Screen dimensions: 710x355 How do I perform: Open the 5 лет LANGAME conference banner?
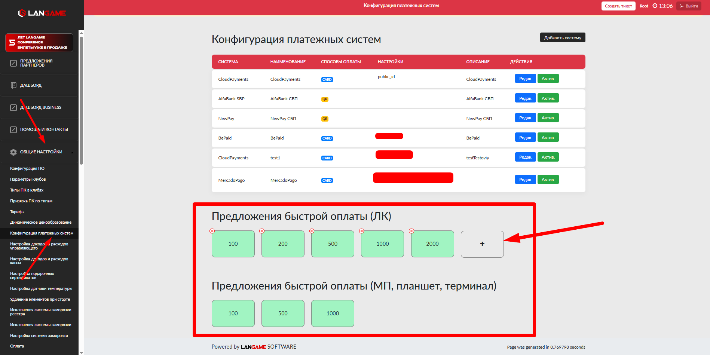coord(39,43)
